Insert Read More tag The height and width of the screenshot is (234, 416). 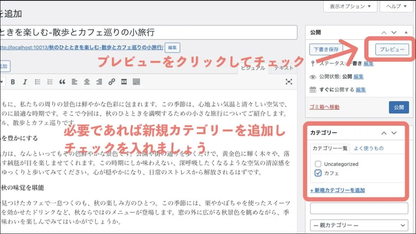click(x=124, y=82)
